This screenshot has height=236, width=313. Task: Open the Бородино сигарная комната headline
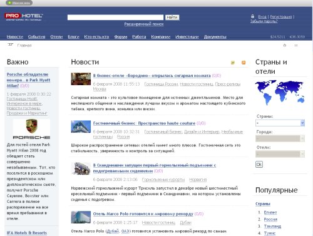click(x=151, y=76)
